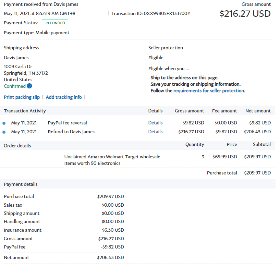Click the Order details section header
This screenshot has height=267, width=280.
[17, 146]
